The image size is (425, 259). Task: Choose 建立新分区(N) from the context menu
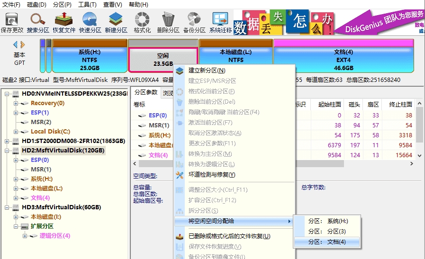(207, 71)
